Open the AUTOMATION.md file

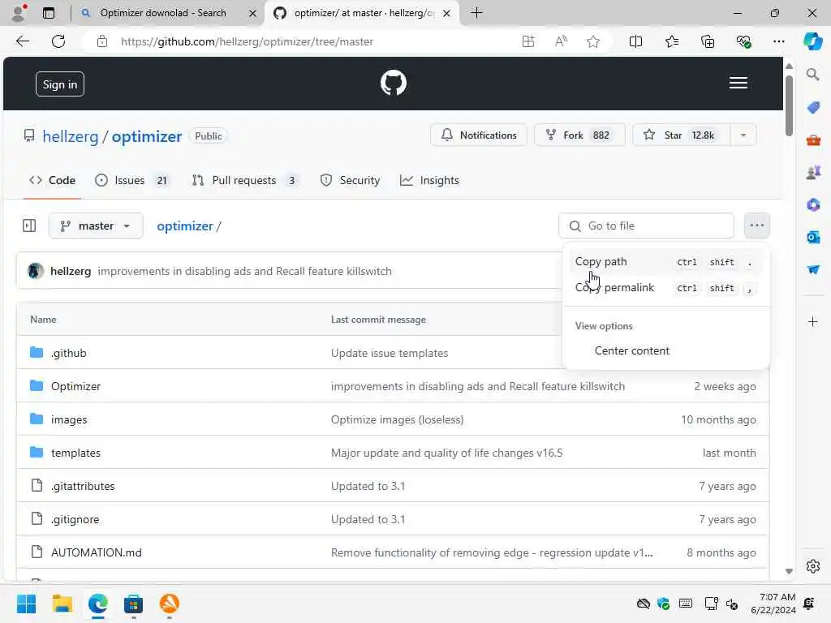[x=97, y=552]
